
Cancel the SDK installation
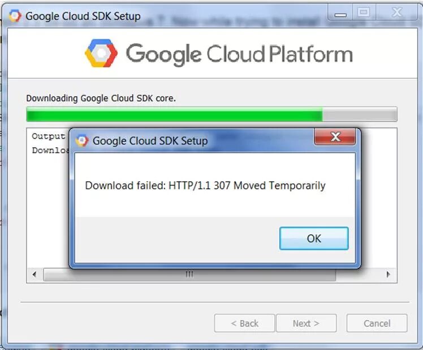click(377, 323)
